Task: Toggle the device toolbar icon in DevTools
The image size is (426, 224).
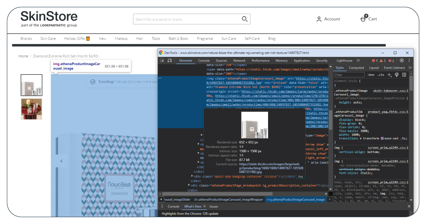Action: (170, 61)
